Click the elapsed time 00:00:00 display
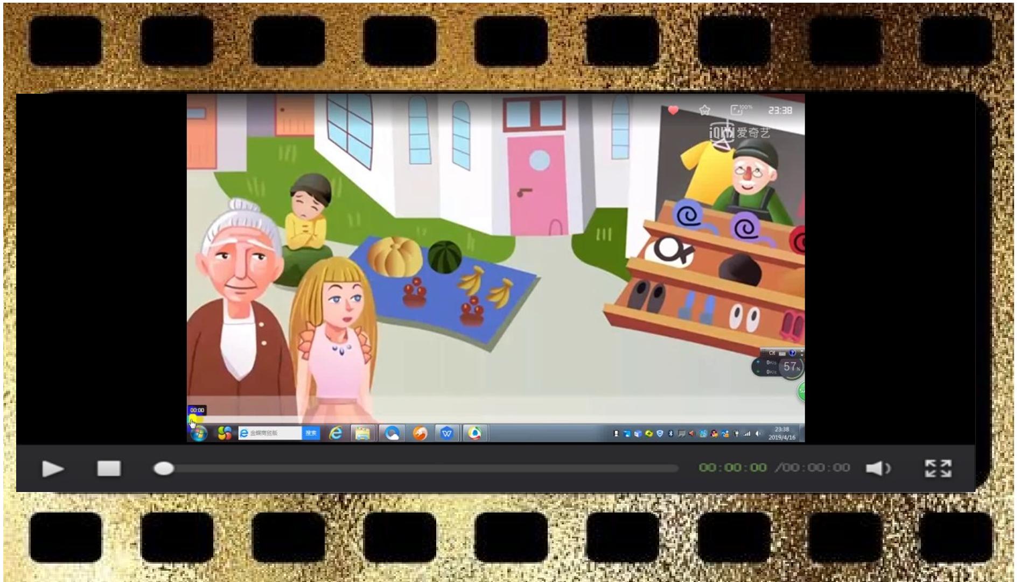 (x=732, y=468)
